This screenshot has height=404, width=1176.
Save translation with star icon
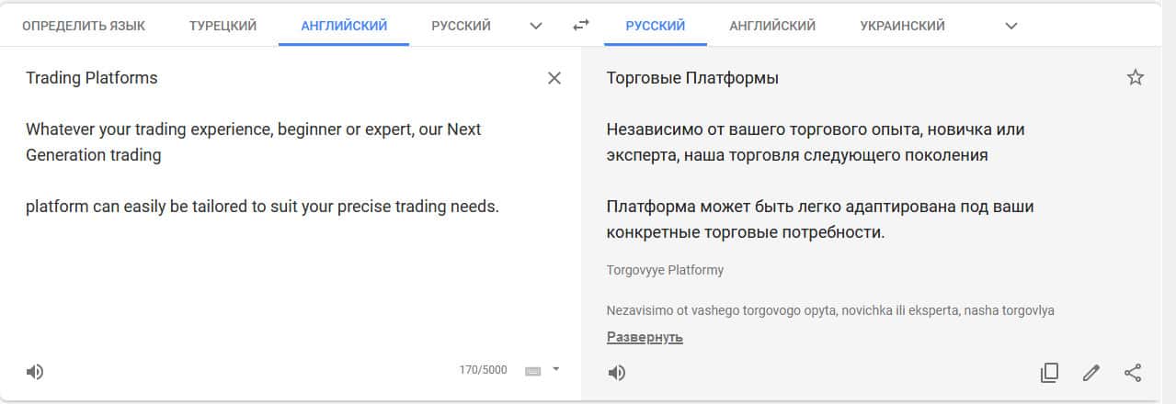1136,78
